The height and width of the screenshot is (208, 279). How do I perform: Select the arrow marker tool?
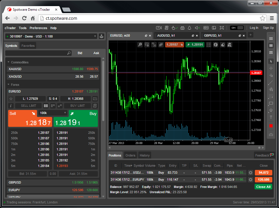click(x=271, y=110)
